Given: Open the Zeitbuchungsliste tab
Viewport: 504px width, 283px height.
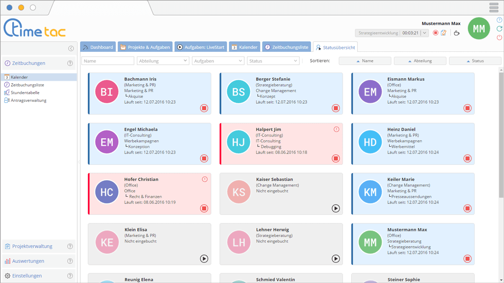Looking at the screenshot, I should pos(286,47).
